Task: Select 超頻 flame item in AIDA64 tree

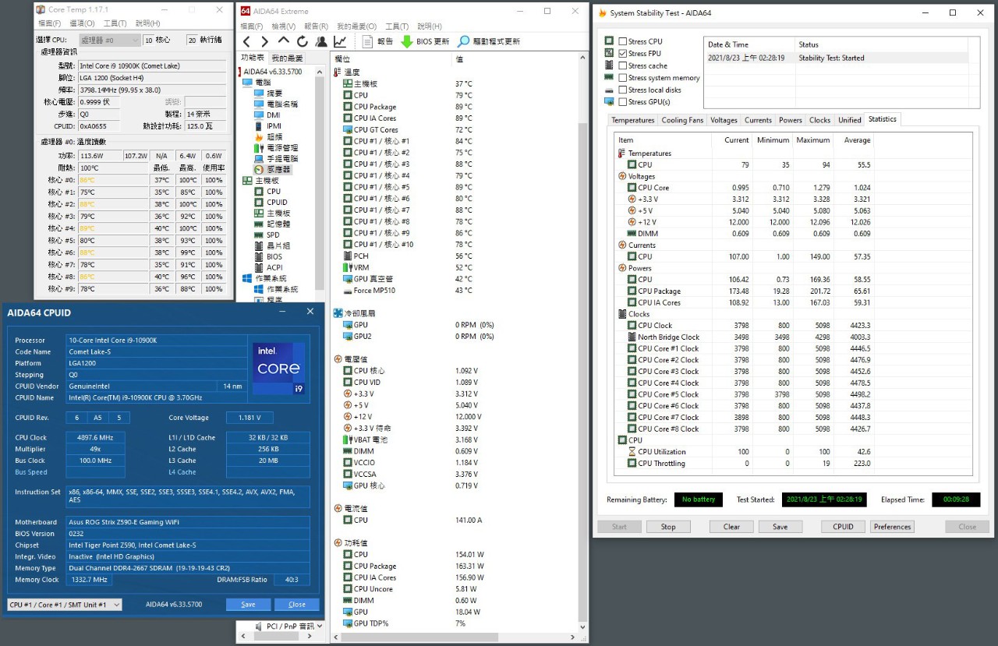Action: coord(267,136)
